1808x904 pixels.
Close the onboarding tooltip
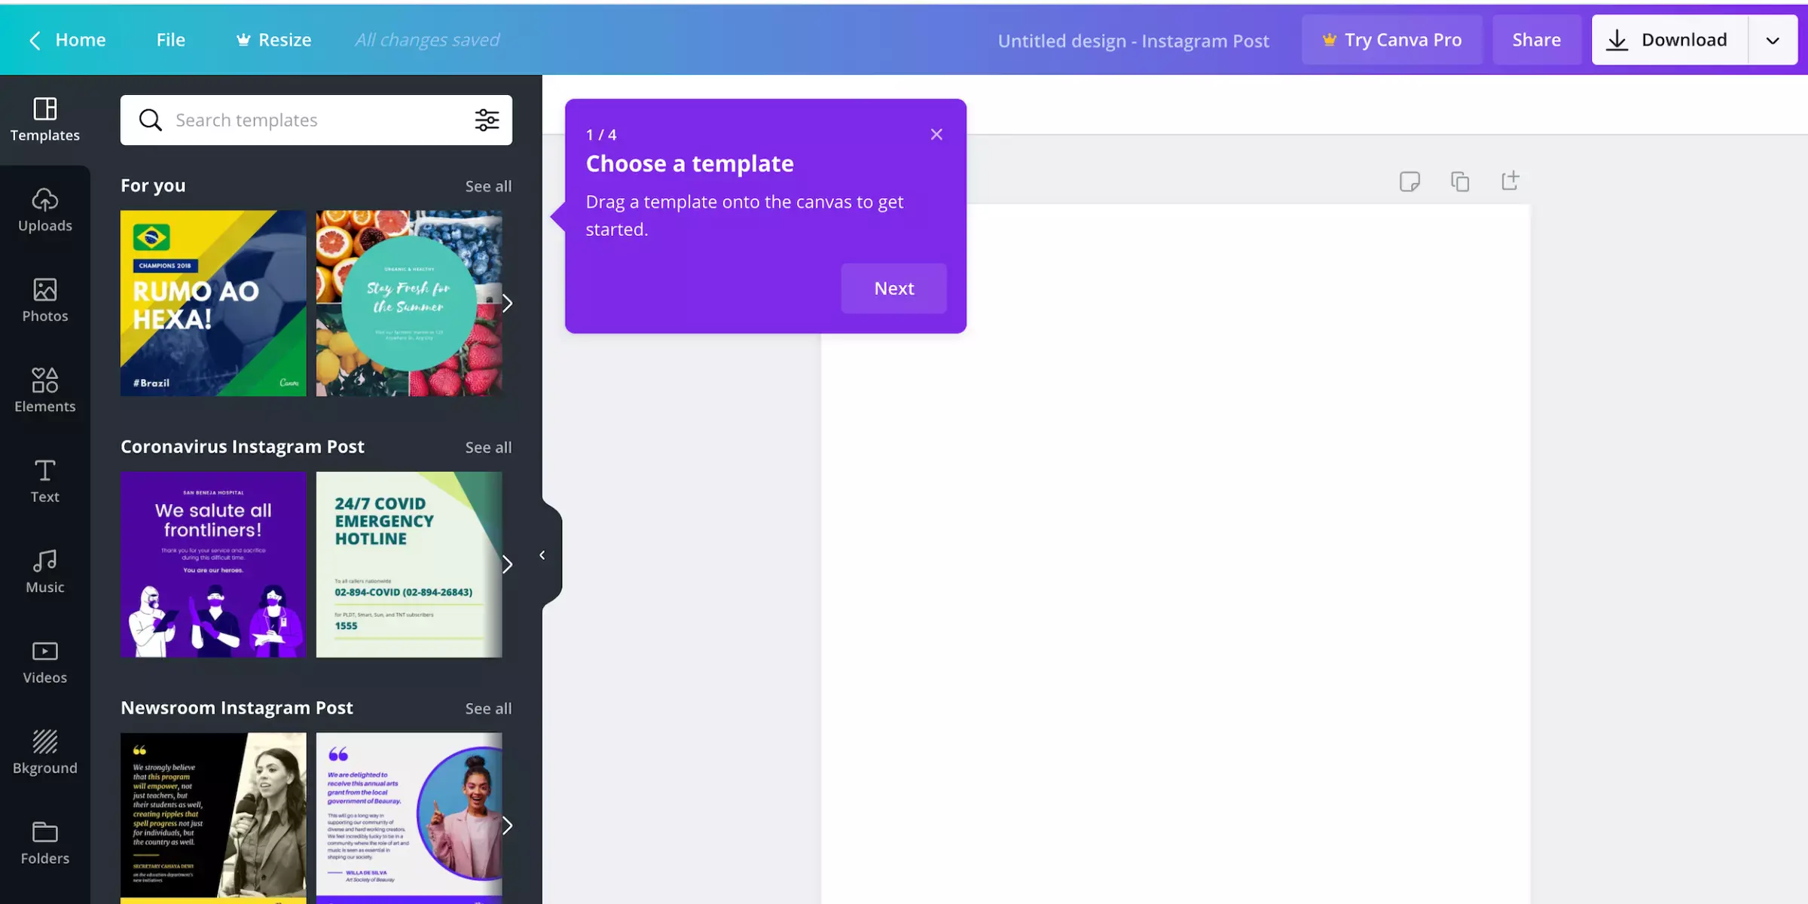[x=936, y=135]
